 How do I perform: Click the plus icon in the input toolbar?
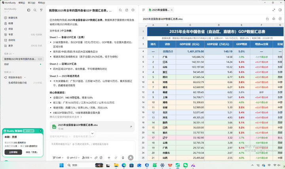point(109,158)
